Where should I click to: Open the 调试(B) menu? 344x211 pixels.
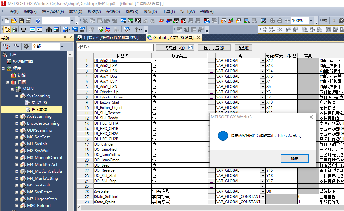click(x=131, y=11)
